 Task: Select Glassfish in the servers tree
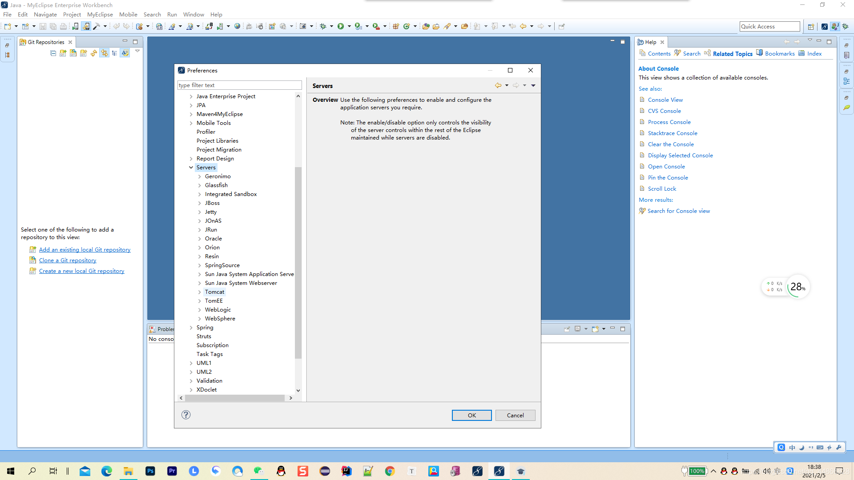[216, 185]
